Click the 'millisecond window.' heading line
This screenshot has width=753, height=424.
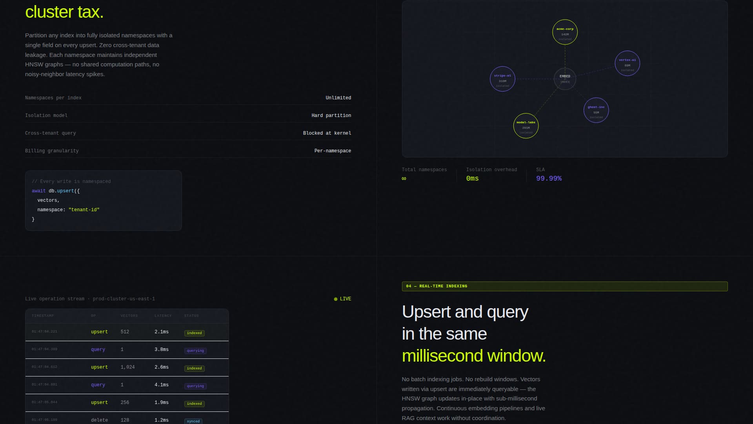(x=474, y=356)
